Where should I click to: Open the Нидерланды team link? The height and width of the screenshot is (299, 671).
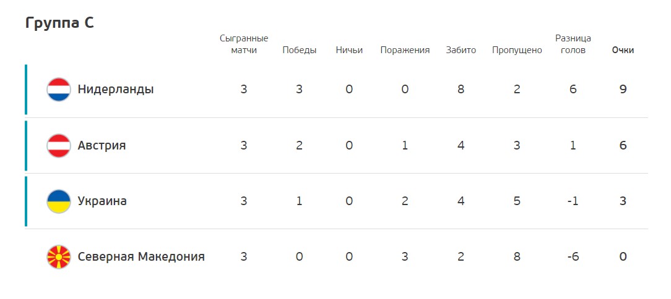116,90
